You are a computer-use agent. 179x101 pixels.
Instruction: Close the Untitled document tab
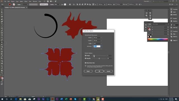(27, 8)
